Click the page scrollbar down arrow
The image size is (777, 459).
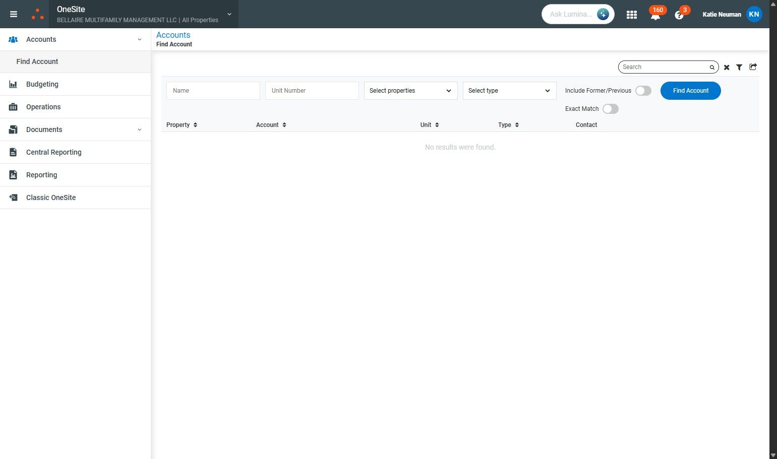coord(773,455)
